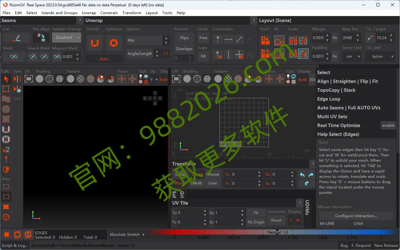Viewport: 400px width, 250px height.
Task: Click the Reset geometry button
Action: [x=276, y=220]
